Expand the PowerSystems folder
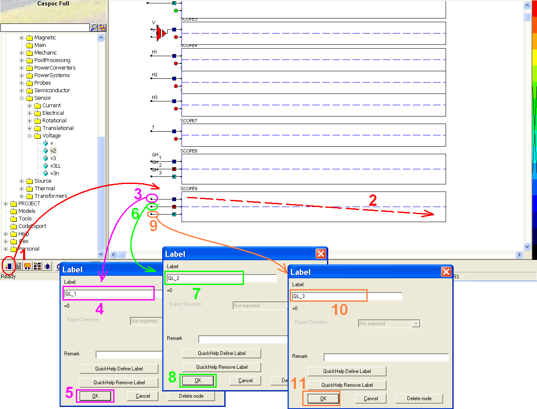The height and width of the screenshot is (409, 537). tap(22, 75)
